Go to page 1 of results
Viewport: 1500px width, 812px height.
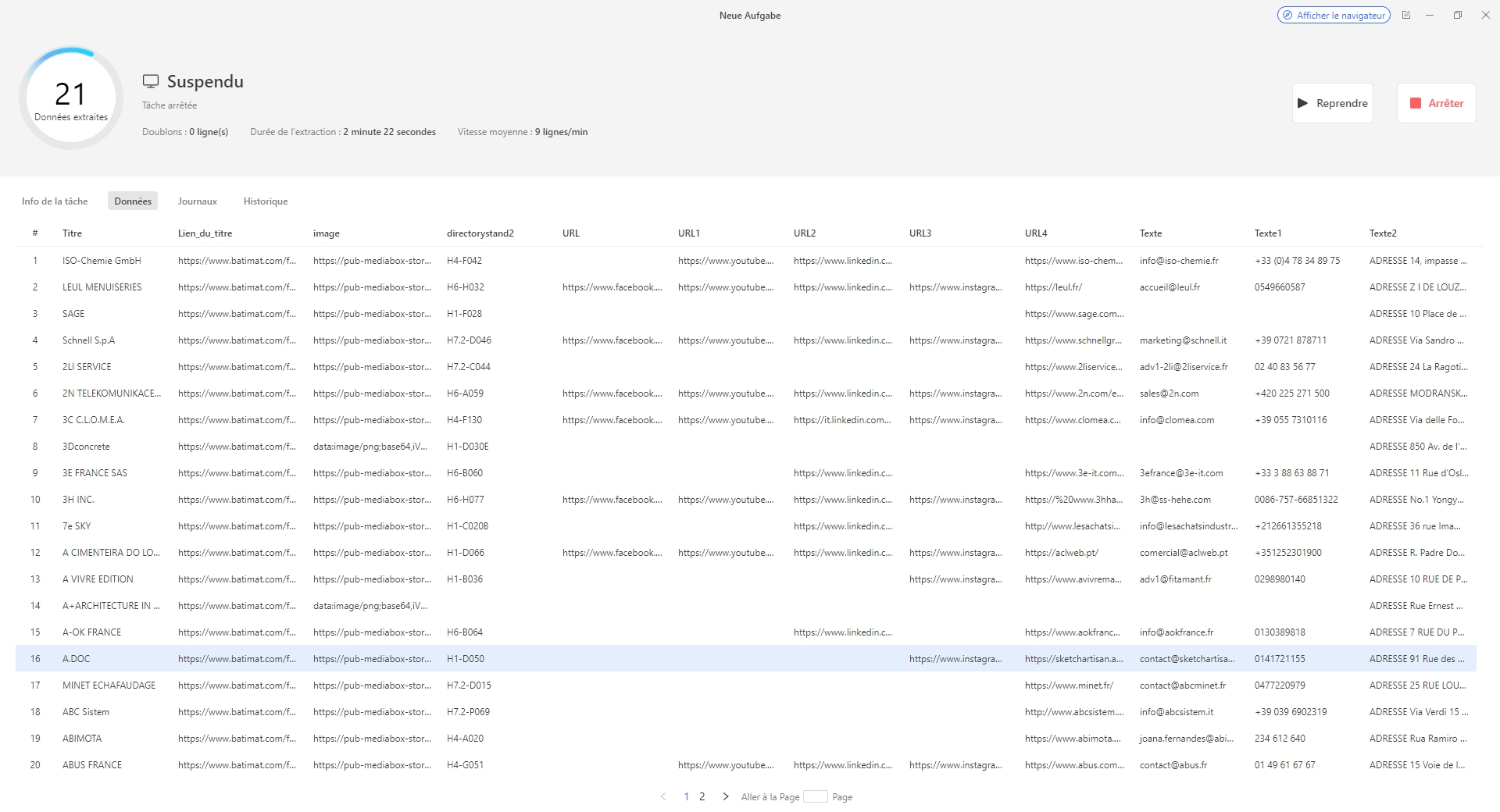687,796
